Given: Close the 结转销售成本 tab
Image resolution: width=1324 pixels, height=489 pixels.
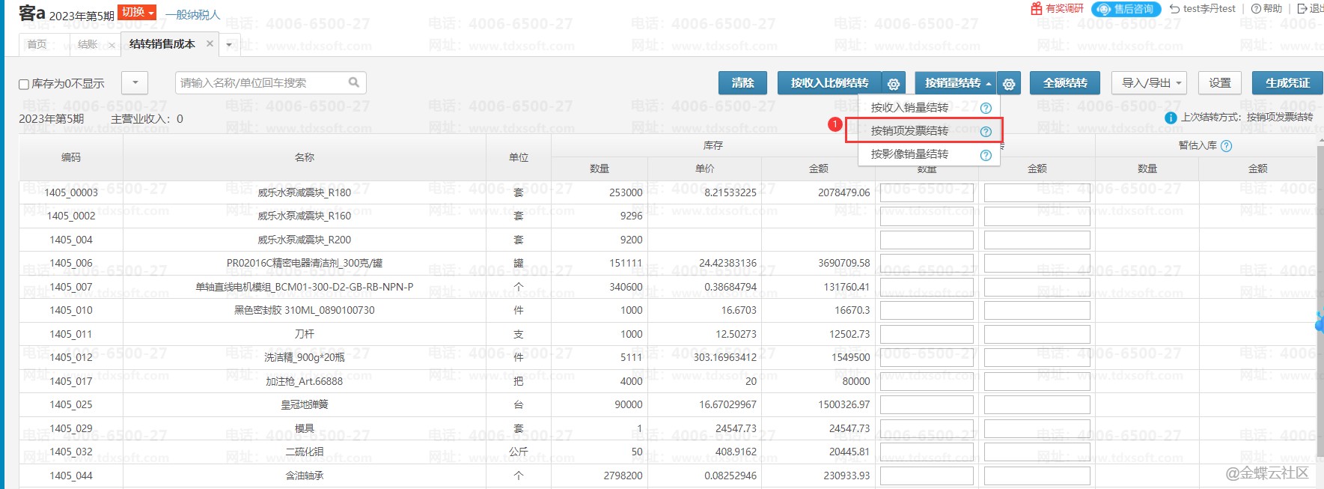Looking at the screenshot, I should coord(210,44).
